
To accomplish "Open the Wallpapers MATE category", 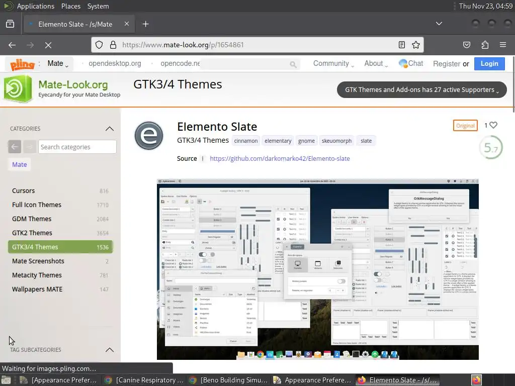I will 37,289.
